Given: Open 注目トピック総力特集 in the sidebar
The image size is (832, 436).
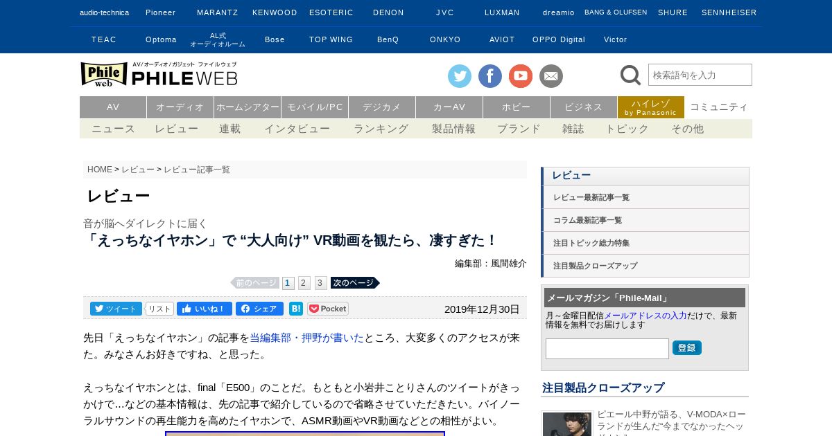Looking at the screenshot, I should [x=645, y=243].
